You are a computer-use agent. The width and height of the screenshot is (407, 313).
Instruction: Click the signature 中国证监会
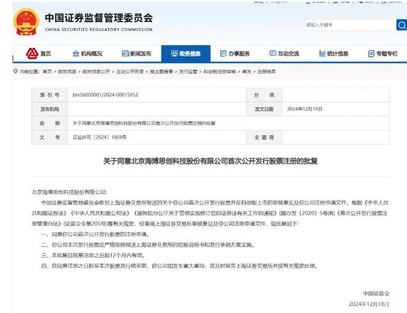(x=376, y=294)
